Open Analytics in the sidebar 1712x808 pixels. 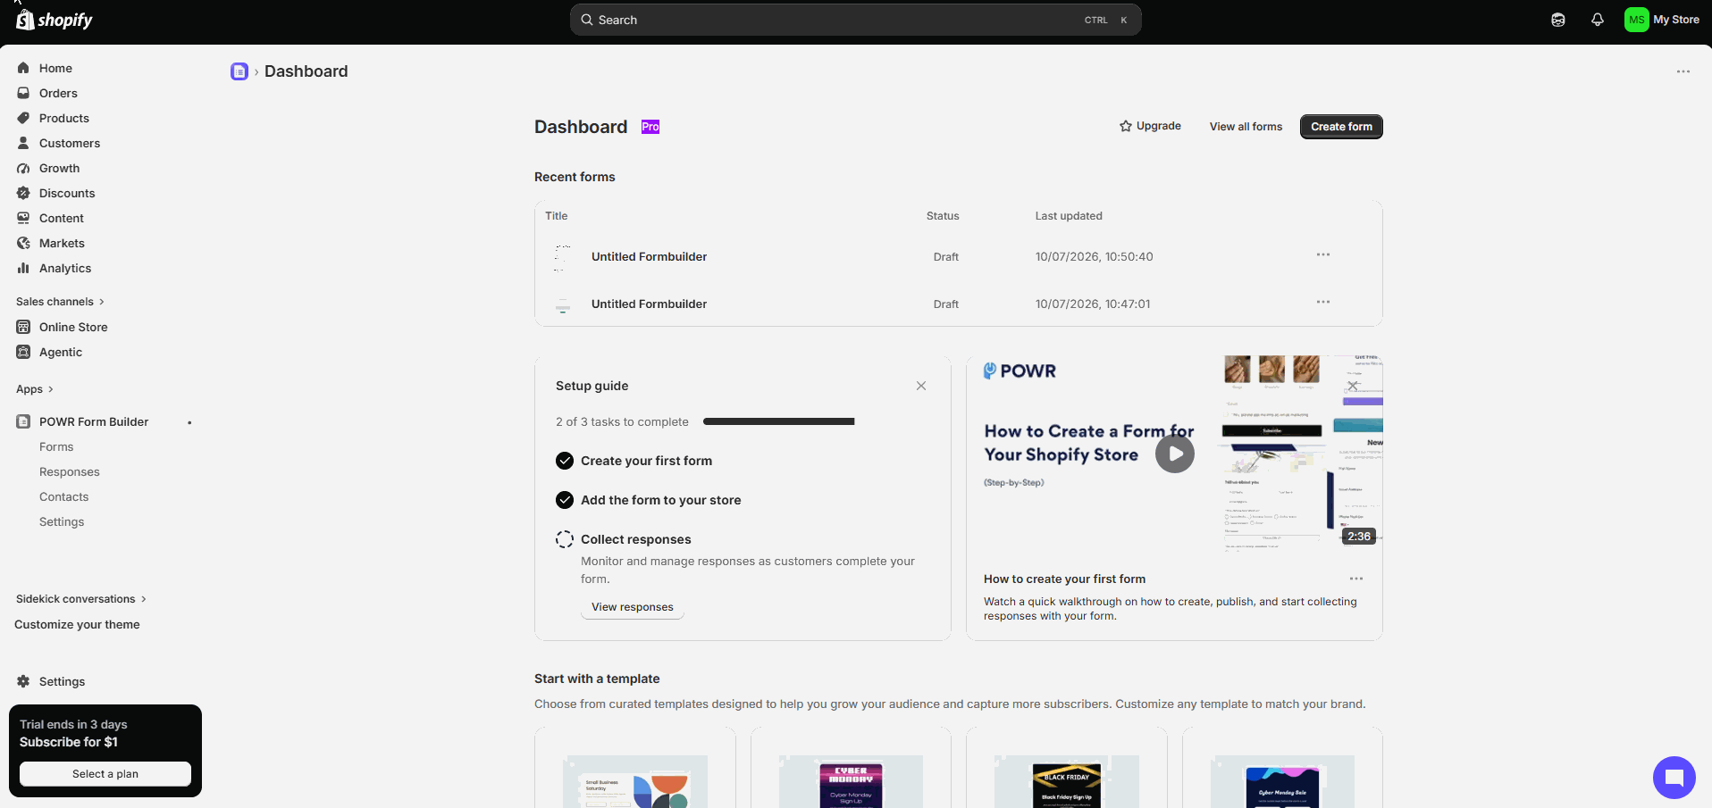(65, 268)
